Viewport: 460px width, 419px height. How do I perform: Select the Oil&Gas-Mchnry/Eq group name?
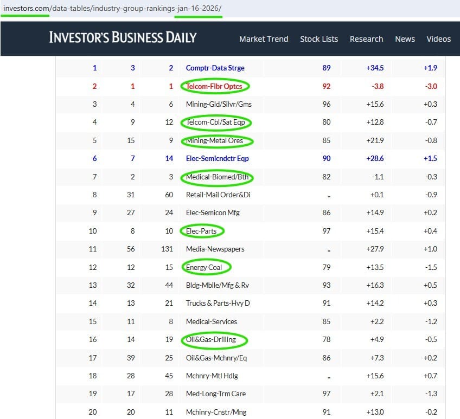(x=216, y=358)
